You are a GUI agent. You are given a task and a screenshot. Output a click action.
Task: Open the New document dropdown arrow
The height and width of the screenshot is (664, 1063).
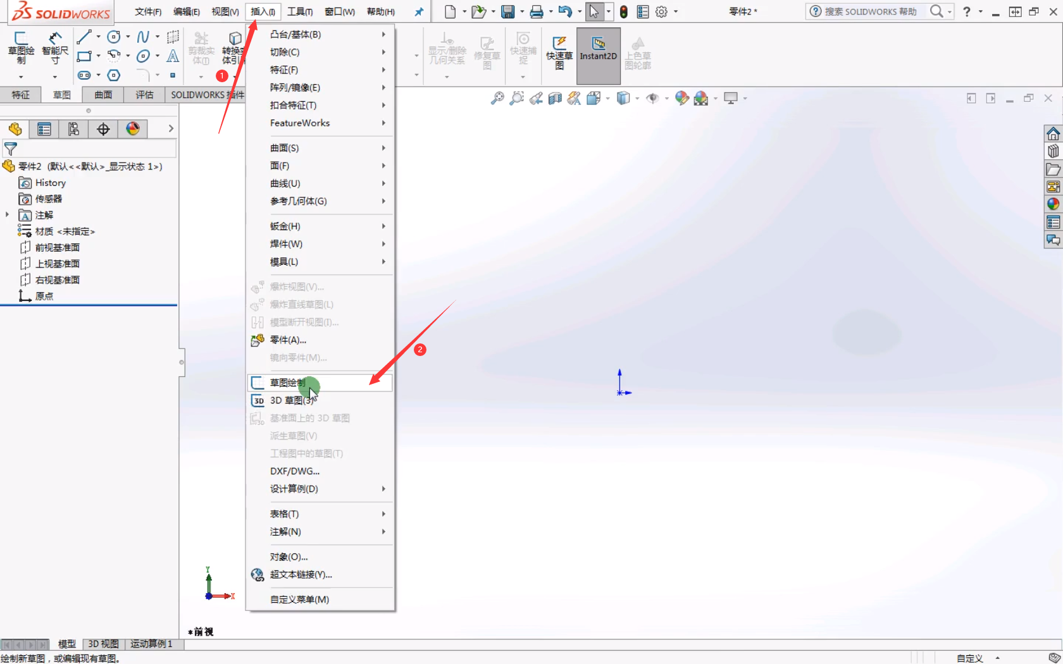click(464, 11)
